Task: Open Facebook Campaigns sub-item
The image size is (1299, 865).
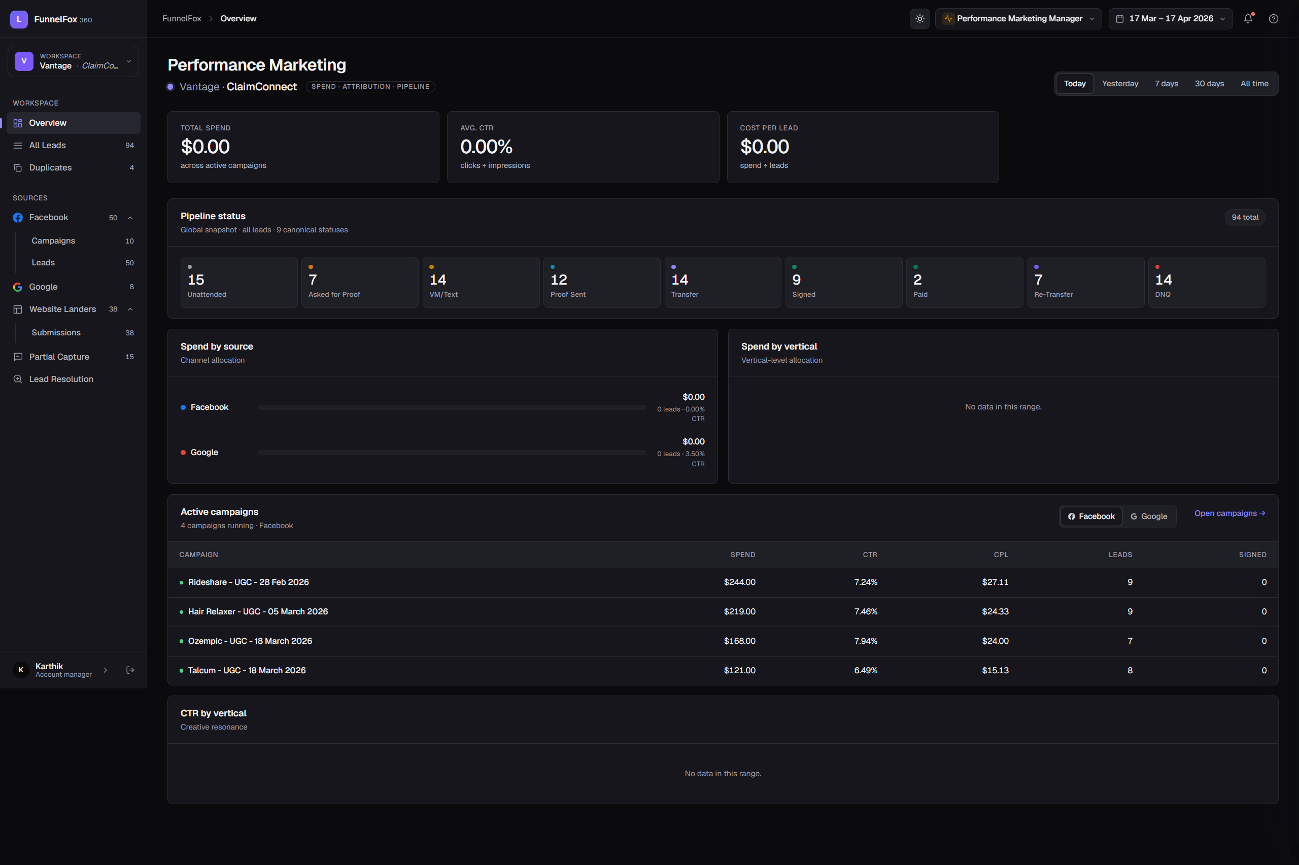Action: 82,241
